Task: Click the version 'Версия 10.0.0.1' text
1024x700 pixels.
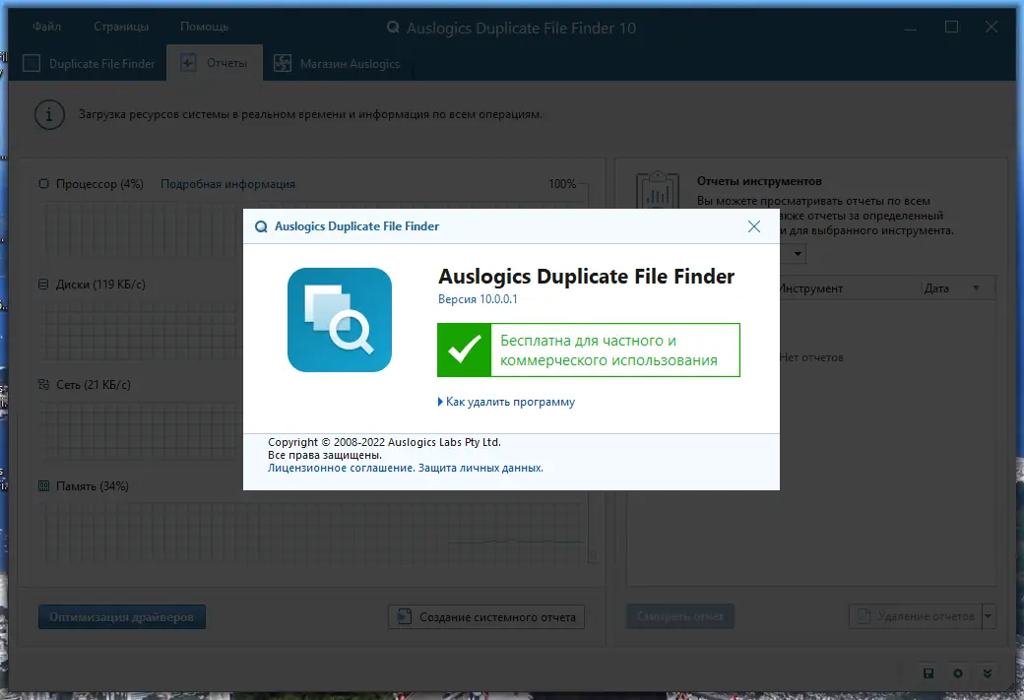Action: click(x=478, y=299)
